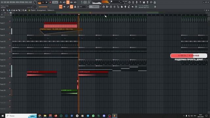The image size is (210, 118).
Task: Open the Channel rack icon
Action: click(x=111, y=7)
